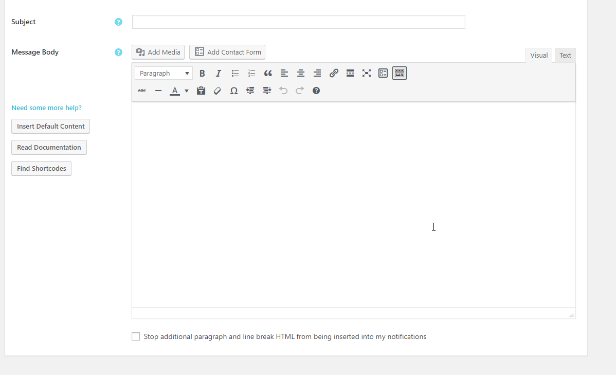Apply italic formatting
The width and height of the screenshot is (616, 375).
point(219,74)
